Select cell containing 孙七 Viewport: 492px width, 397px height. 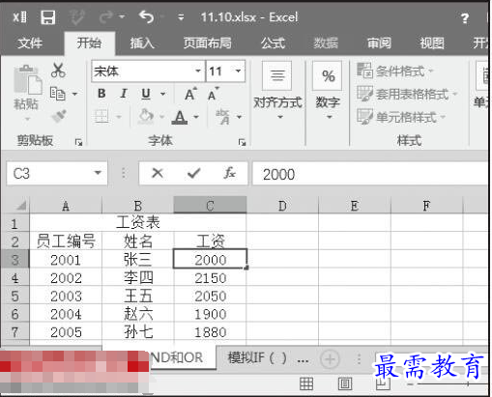138,332
